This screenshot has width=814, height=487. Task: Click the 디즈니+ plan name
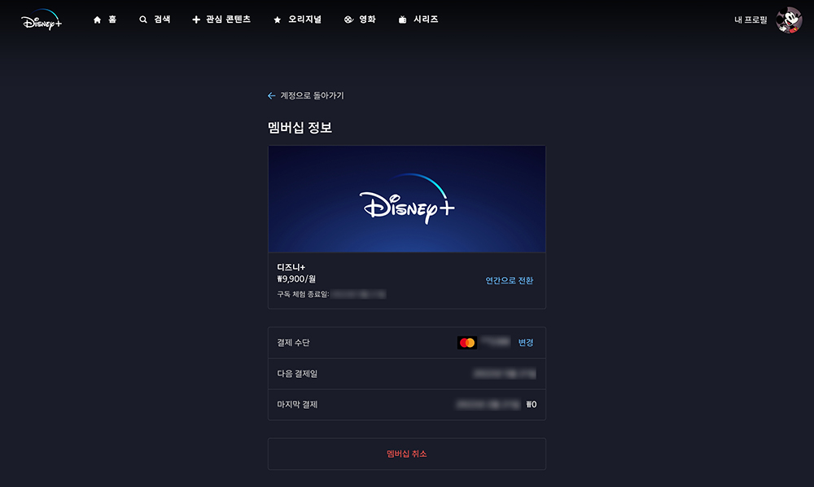291,267
